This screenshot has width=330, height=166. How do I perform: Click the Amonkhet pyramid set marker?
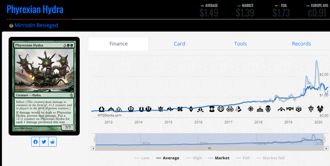click(x=238, y=109)
